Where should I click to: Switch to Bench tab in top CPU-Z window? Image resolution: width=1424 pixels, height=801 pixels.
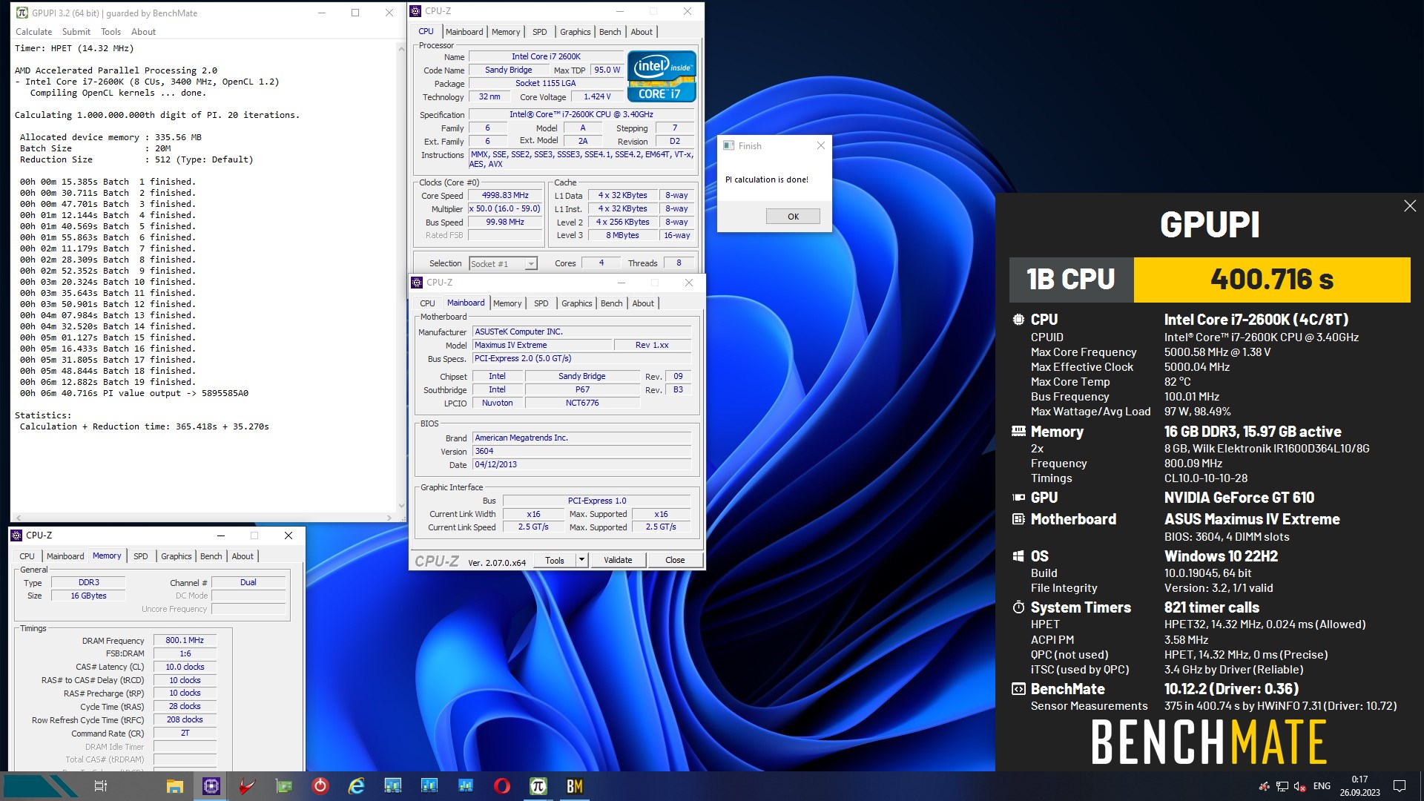tap(610, 32)
